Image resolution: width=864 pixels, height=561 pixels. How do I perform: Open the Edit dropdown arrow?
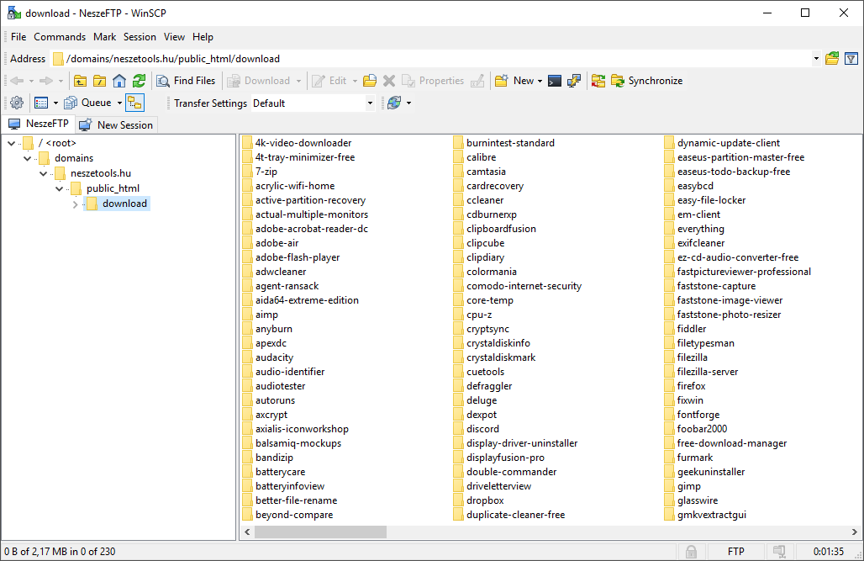click(x=355, y=81)
